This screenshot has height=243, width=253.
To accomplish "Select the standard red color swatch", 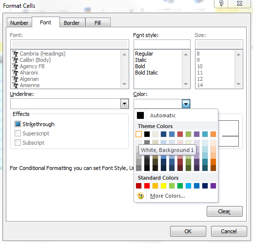I will pos(147,186).
